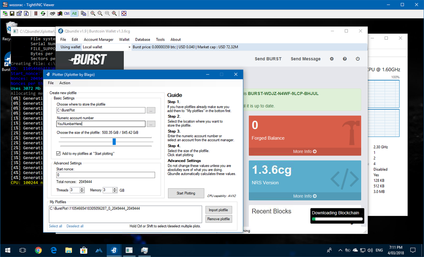Click the power icon in Burst wallet
The width and height of the screenshot is (424, 257).
pos(358,59)
